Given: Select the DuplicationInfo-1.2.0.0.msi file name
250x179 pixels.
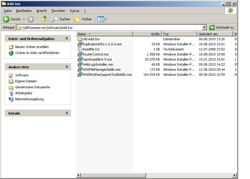Looking at the screenshot, I should point(102,44).
